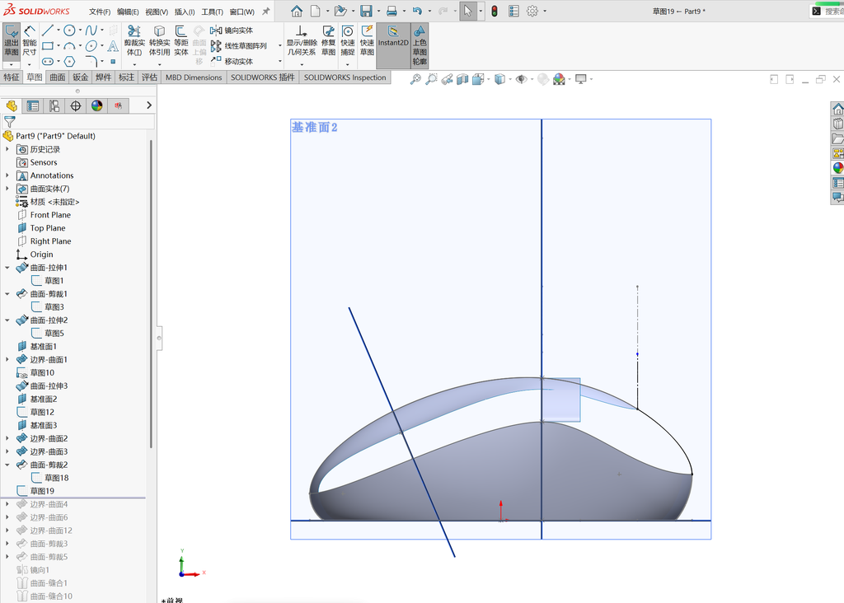Select the Polygon sketch tool
Viewport: 844px width, 603px height.
(69, 61)
